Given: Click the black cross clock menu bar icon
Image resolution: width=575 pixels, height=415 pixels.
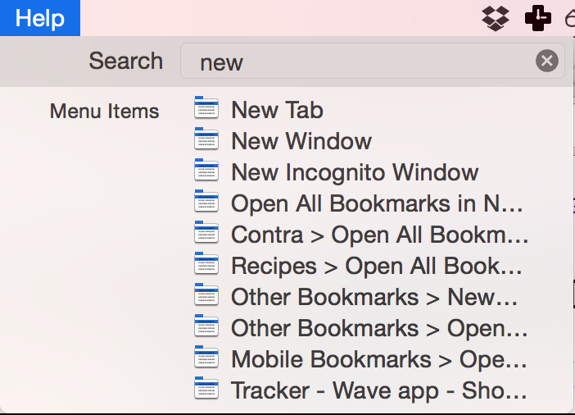Looking at the screenshot, I should coord(538,18).
